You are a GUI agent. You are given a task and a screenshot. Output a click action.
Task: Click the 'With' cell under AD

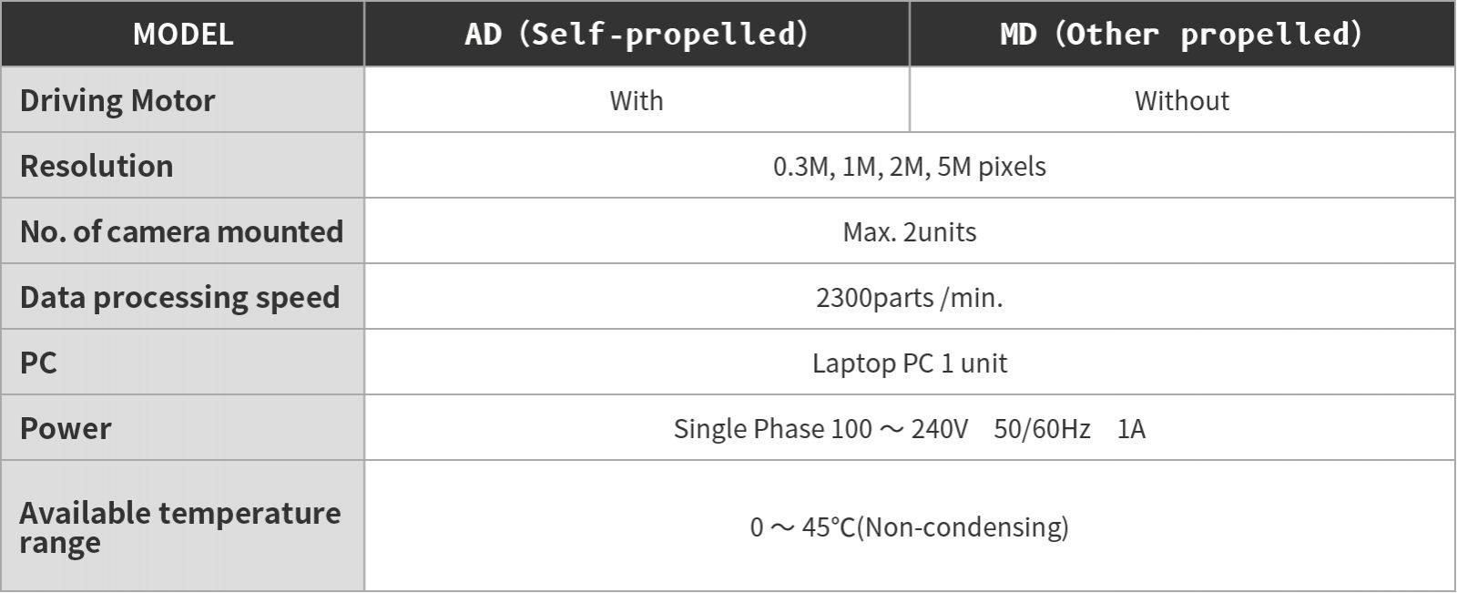[x=637, y=100]
